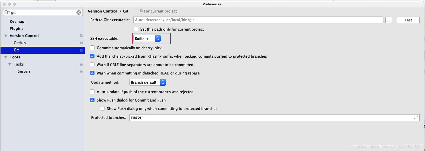Click the project icon beside GitHub entry
This screenshot has height=151, width=425.
pos(81,43)
